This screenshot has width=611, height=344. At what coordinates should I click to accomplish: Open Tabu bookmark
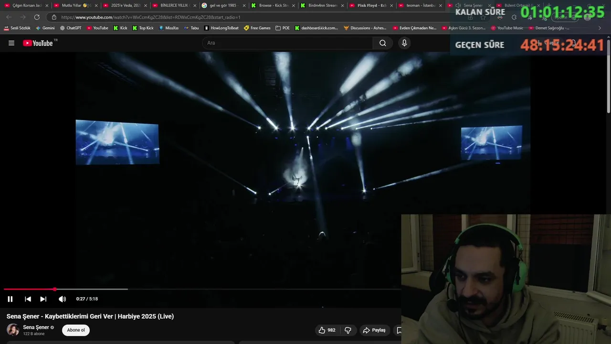(x=191, y=28)
